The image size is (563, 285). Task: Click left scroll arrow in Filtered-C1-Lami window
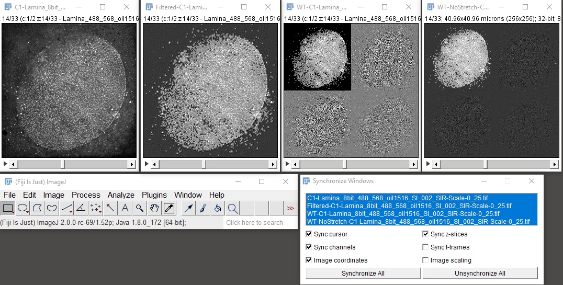[155, 164]
